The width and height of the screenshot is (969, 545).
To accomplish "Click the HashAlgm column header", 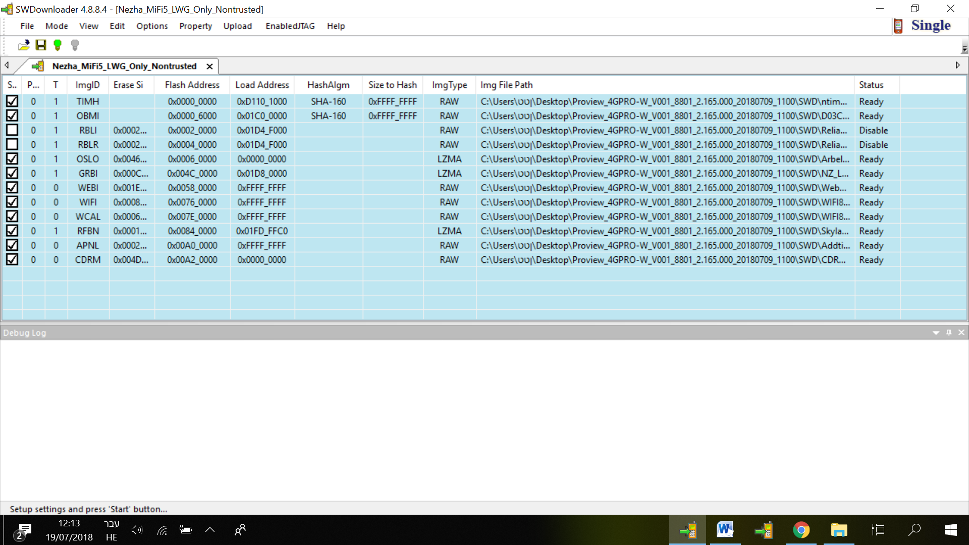I will coord(329,85).
